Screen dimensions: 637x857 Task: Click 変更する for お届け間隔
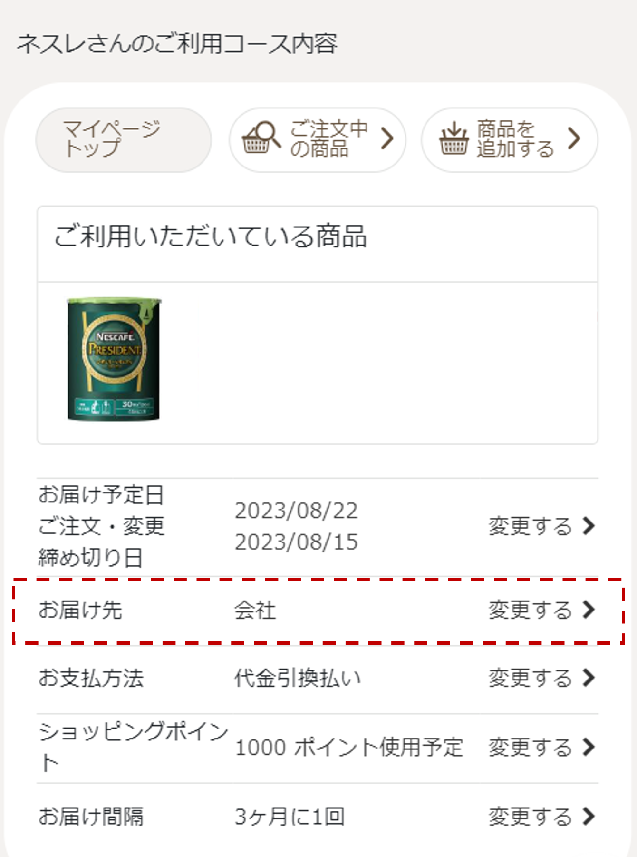click(x=530, y=817)
